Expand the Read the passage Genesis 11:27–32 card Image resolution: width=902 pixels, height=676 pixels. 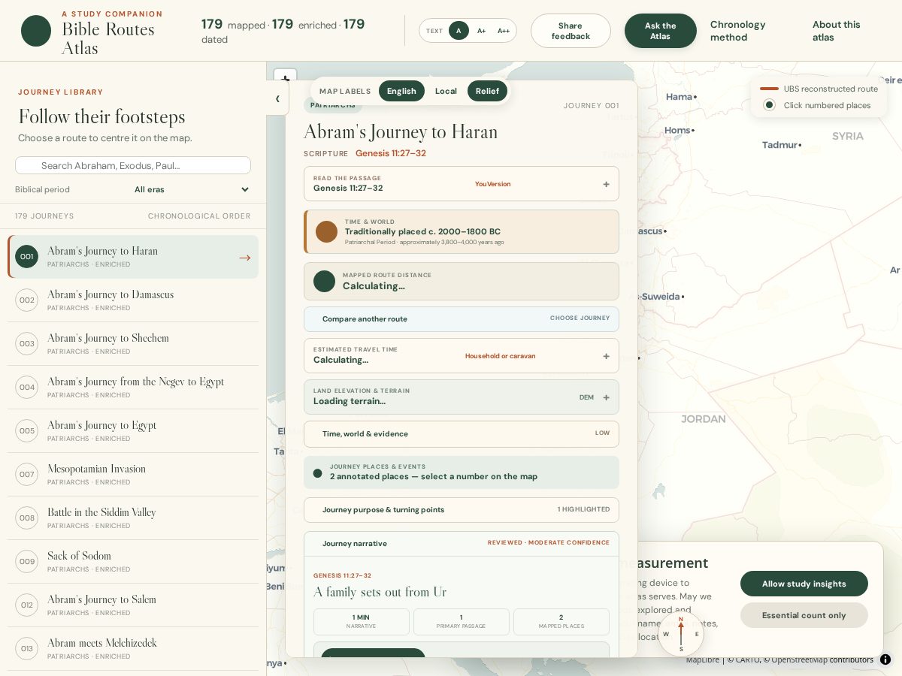(x=462, y=184)
